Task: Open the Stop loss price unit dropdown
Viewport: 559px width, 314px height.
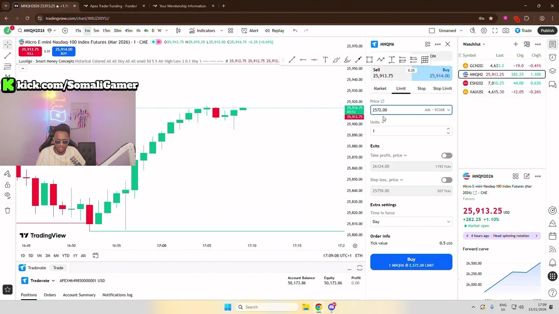Action: click(401, 180)
